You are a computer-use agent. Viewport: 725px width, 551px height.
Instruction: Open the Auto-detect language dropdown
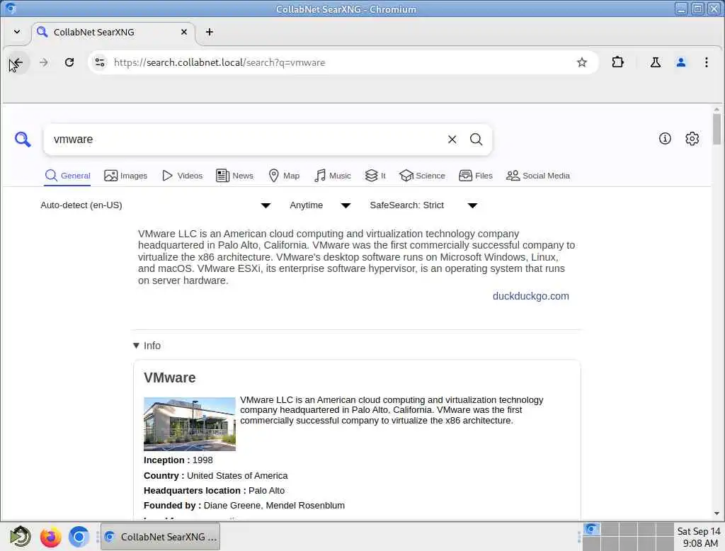156,205
